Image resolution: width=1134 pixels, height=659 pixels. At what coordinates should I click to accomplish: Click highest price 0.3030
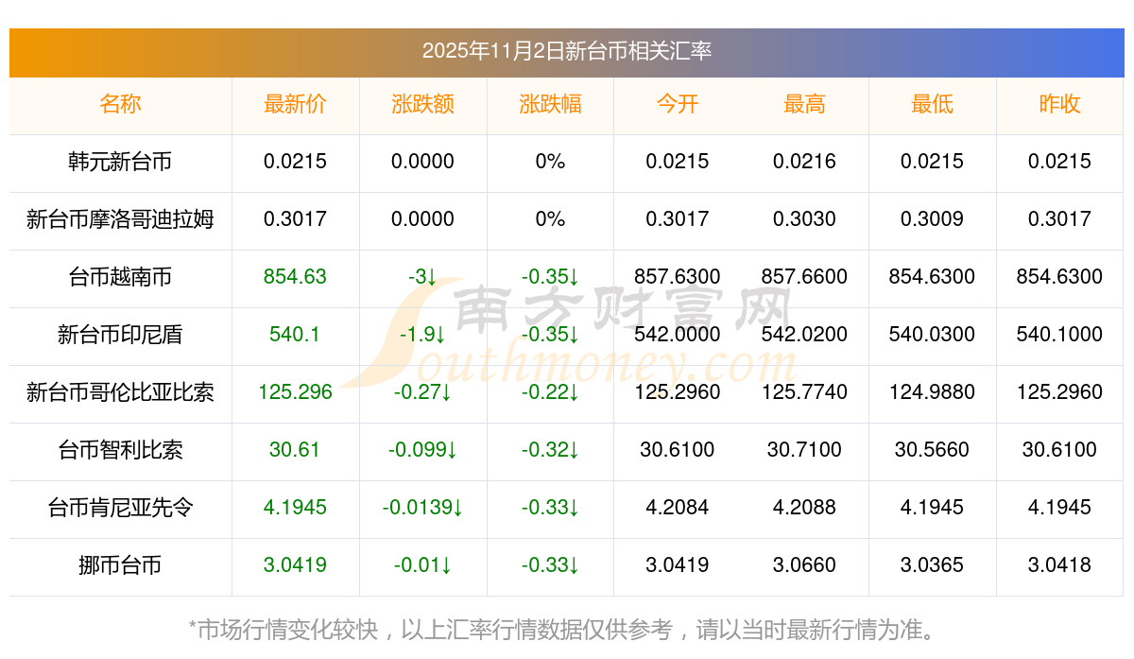[804, 219]
